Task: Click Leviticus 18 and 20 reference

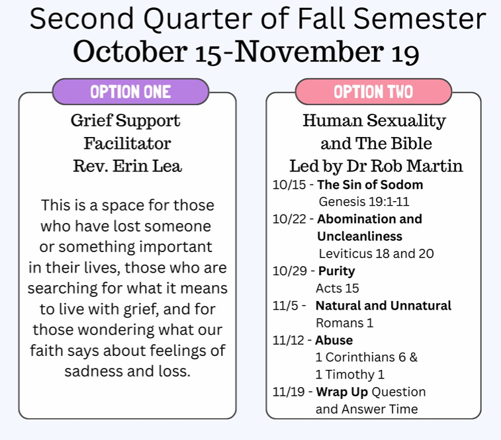Action: 376,253
